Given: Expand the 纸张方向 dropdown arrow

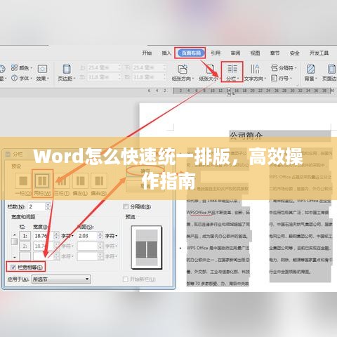Looking at the screenshot, I should 193,79.
